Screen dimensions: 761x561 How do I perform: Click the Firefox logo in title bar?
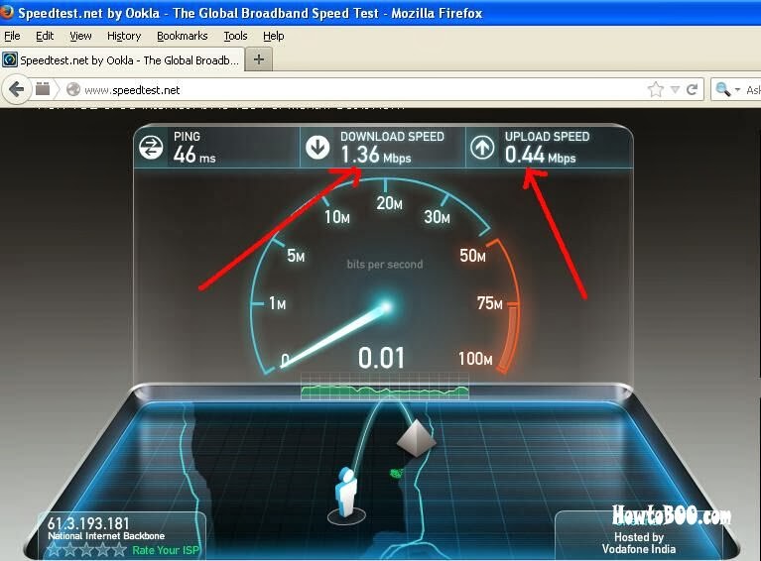6,12
